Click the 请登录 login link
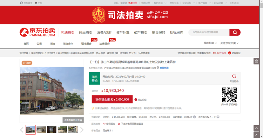263x138 pixels. click(124, 3)
